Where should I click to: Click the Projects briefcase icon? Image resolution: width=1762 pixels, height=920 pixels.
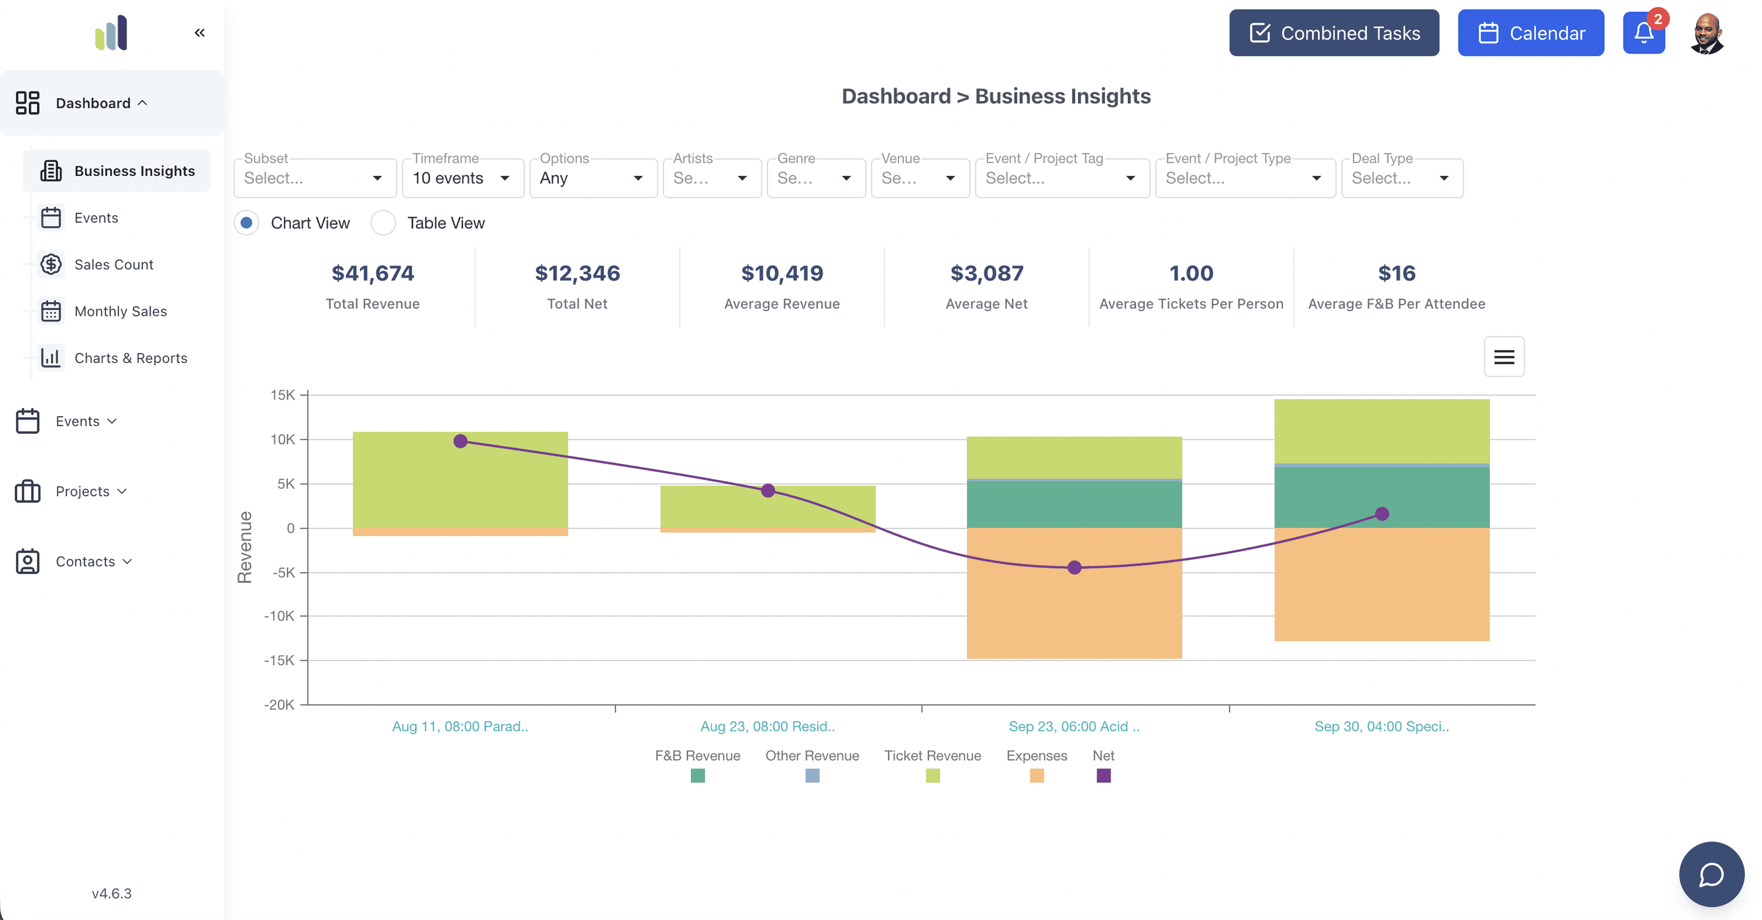click(x=28, y=491)
